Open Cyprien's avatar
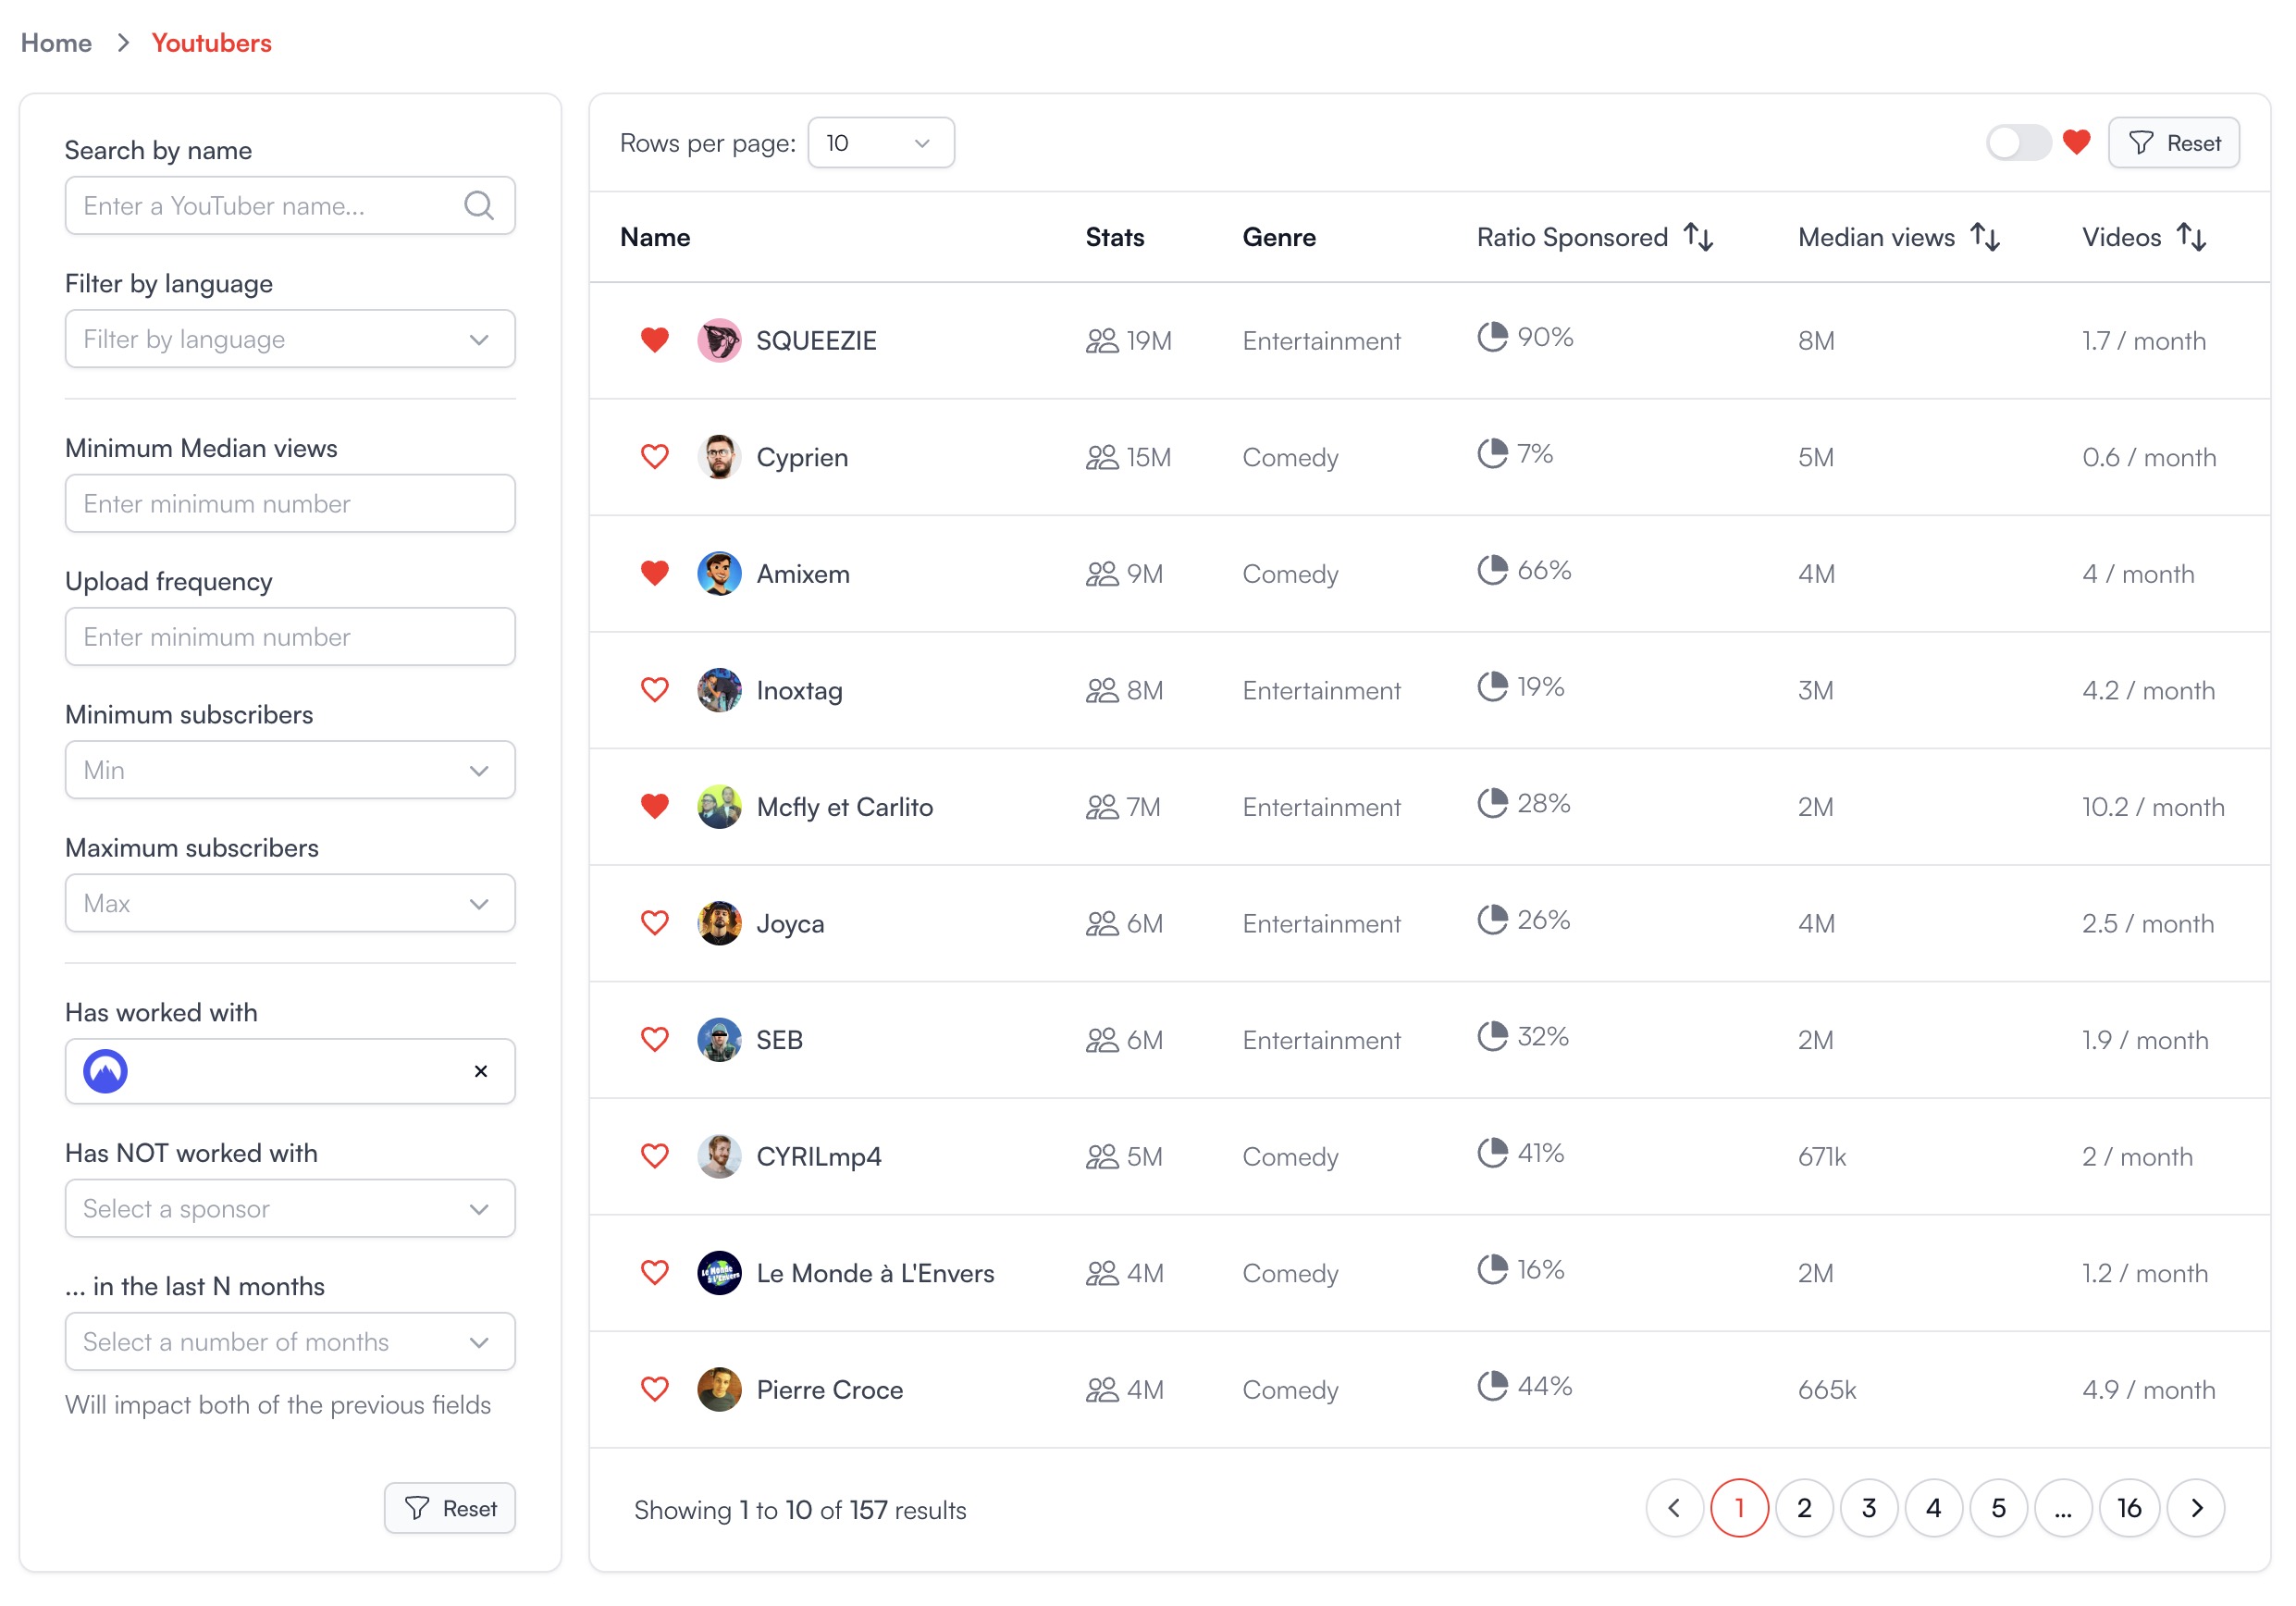The image size is (2296, 1606). (x=719, y=457)
